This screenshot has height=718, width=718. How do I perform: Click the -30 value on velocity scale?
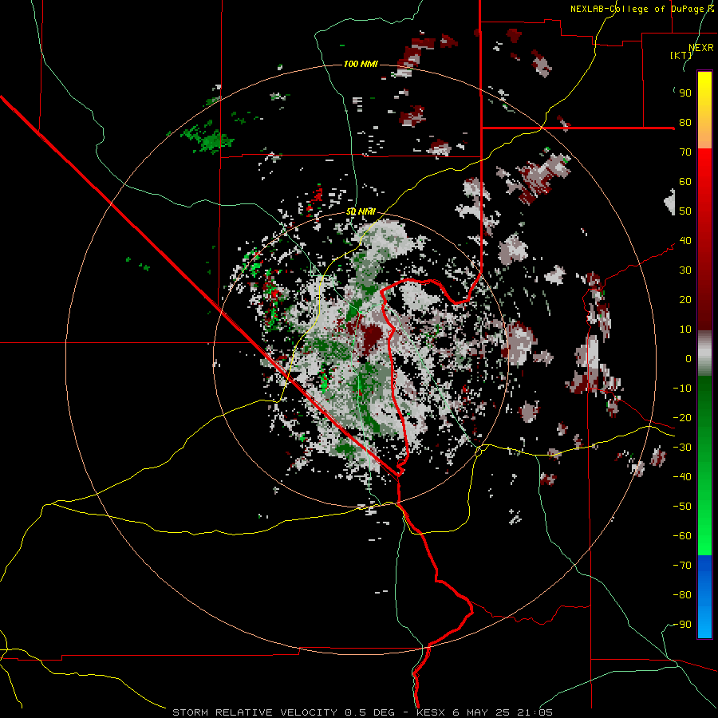coord(682,448)
